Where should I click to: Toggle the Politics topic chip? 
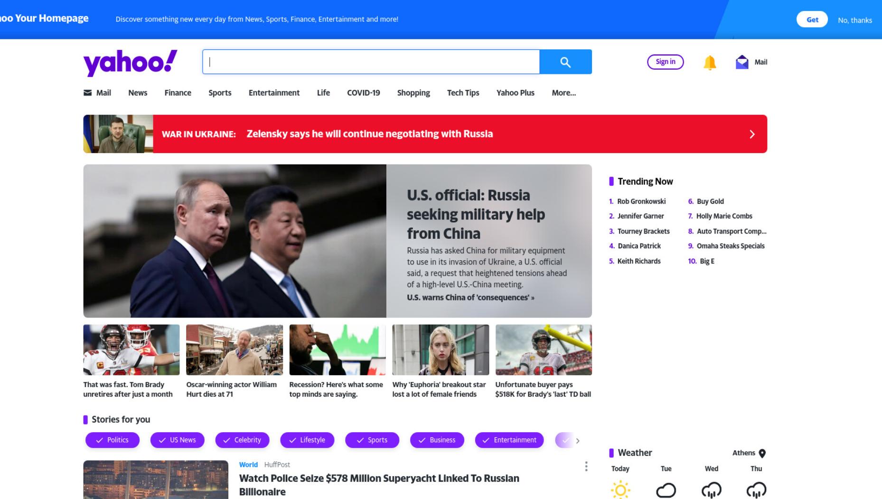click(x=113, y=440)
